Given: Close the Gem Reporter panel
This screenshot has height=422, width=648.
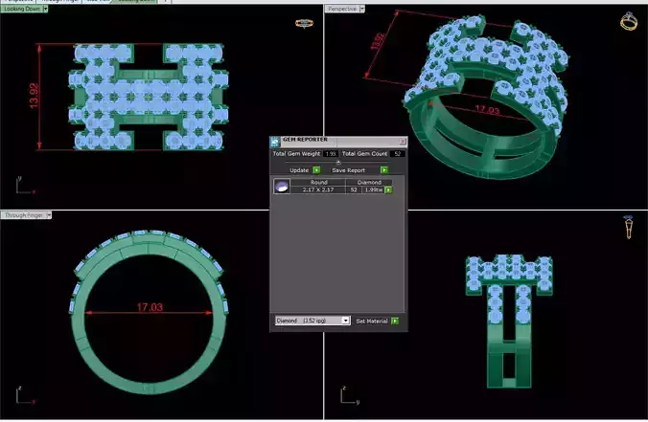Looking at the screenshot, I should pos(403,142).
